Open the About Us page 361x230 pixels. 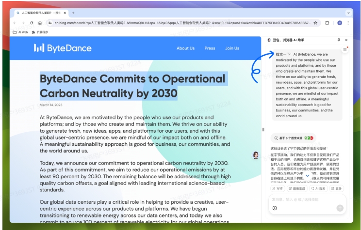(x=185, y=48)
